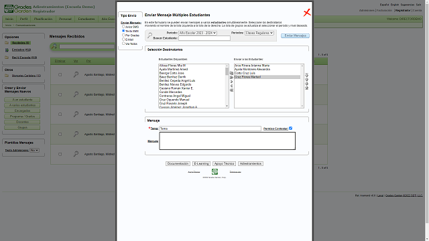
Task: Click the Programa / Grados button
Action: pos(22,116)
